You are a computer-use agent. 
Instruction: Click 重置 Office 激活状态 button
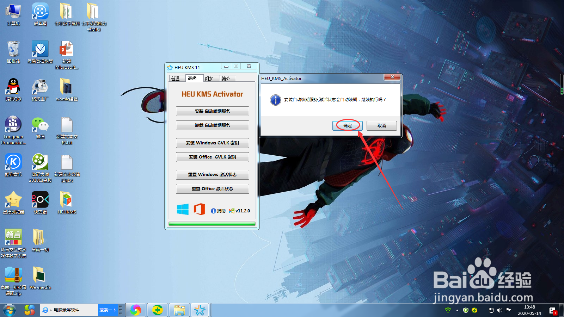click(x=213, y=189)
